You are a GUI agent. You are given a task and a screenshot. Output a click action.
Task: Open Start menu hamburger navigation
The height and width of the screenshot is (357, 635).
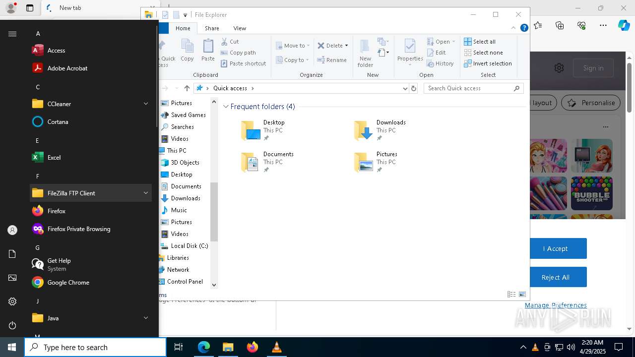click(12, 34)
